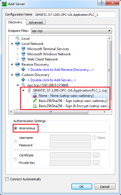Select the Certificate authentication radio button
The height and width of the screenshot is (195, 121).
pos(16,159)
